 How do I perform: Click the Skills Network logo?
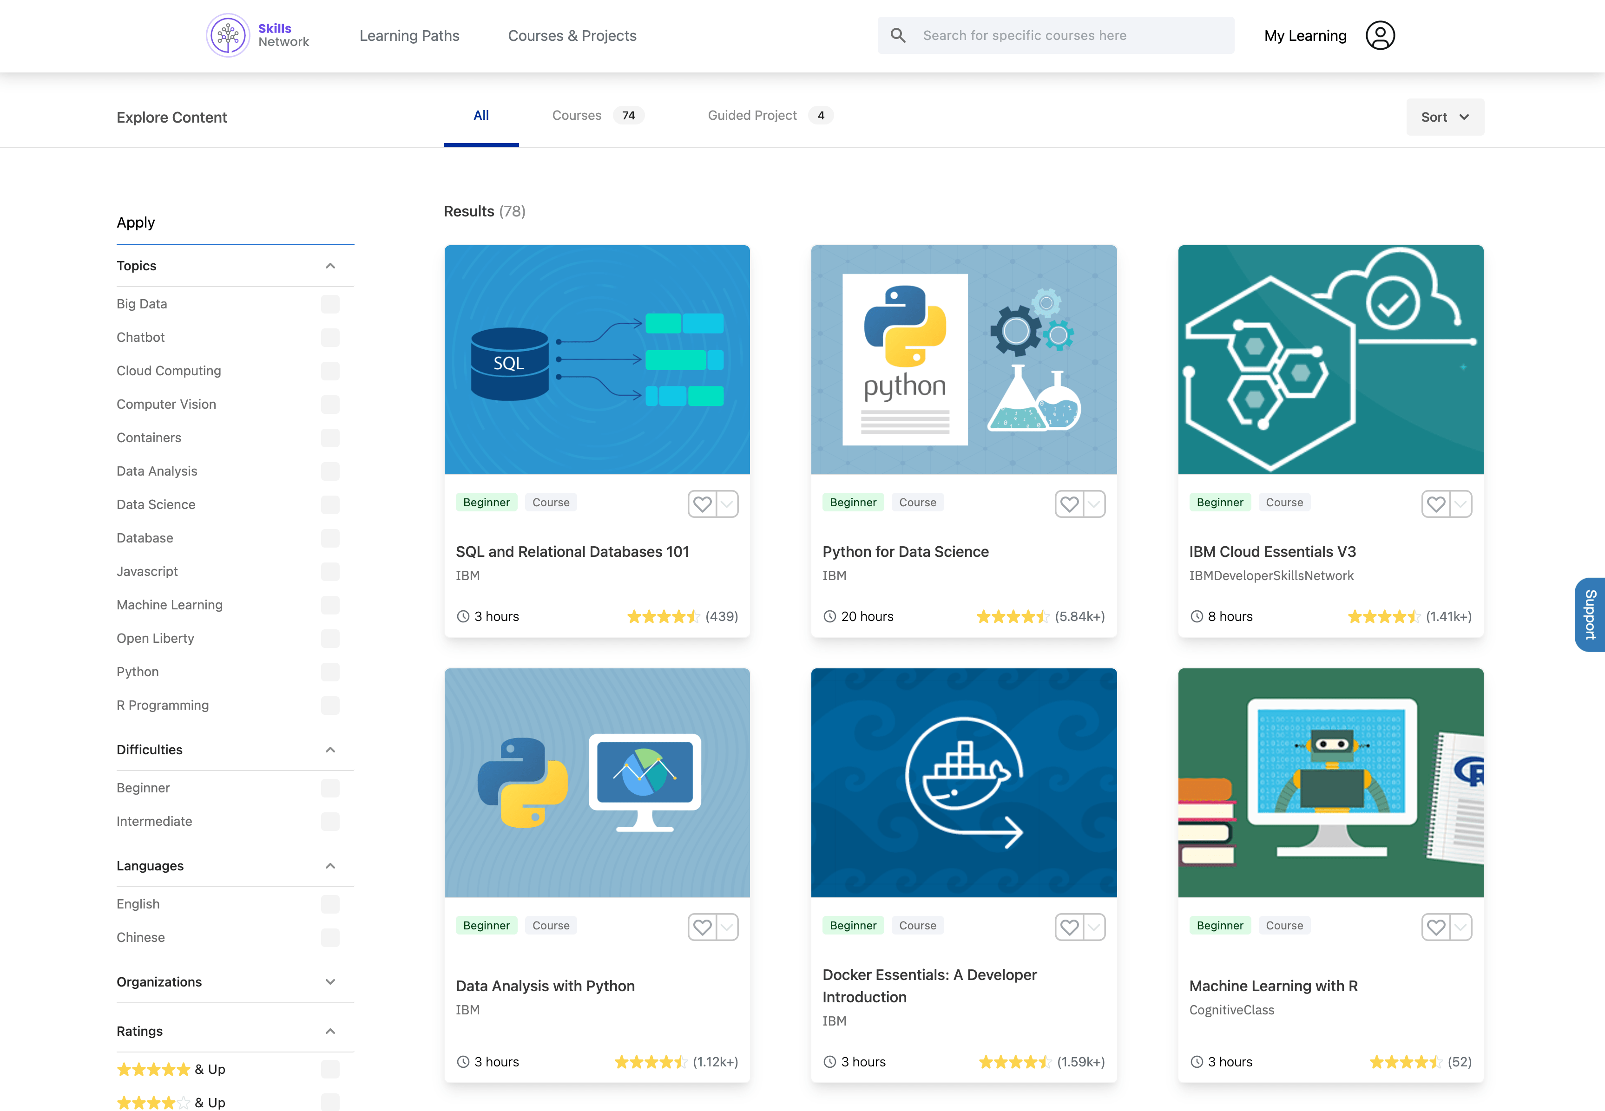[228, 35]
